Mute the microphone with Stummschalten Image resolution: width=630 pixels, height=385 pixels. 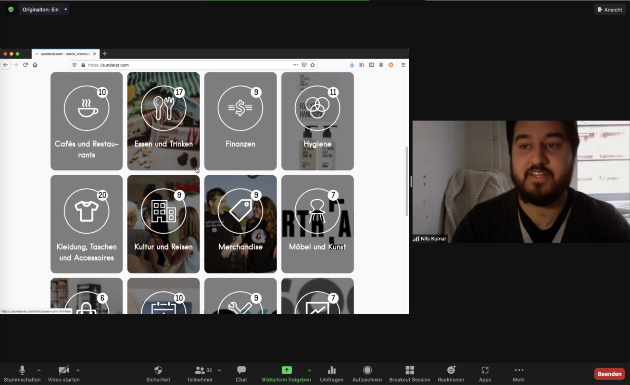pyautogui.click(x=22, y=373)
